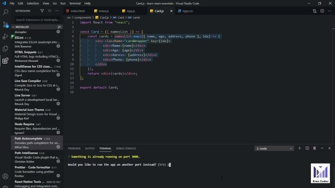Switch to the index.js tab

[104, 11]
